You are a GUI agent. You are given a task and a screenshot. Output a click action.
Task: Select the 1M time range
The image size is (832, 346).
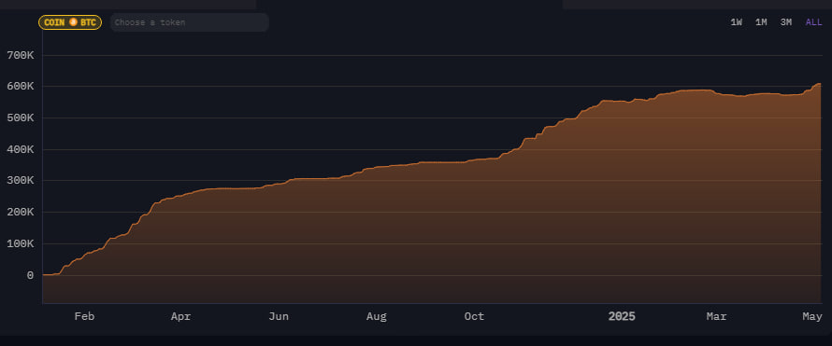(x=761, y=22)
